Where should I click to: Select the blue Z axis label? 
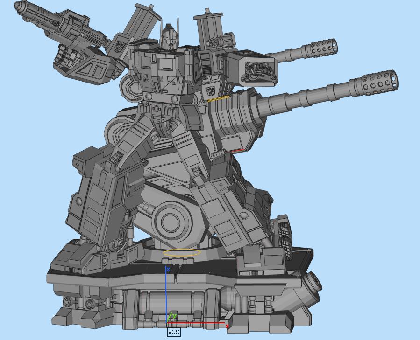click(x=169, y=269)
